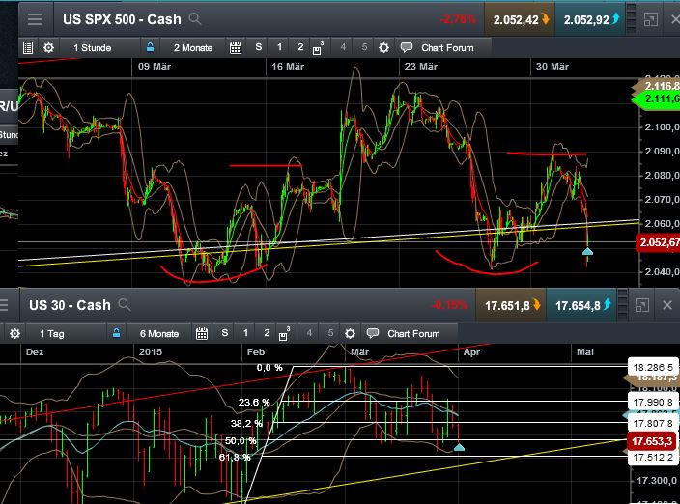Open chart settings gear left of 1 Tag
The height and width of the screenshot is (504, 680).
(14, 334)
